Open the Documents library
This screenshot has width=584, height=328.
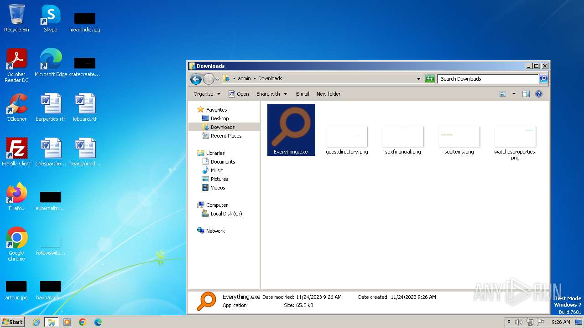223,162
